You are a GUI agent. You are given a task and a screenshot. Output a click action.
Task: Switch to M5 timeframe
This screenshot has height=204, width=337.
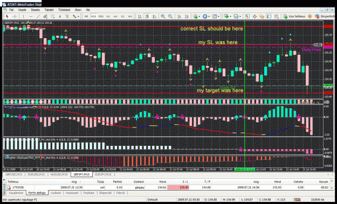pos(86,17)
